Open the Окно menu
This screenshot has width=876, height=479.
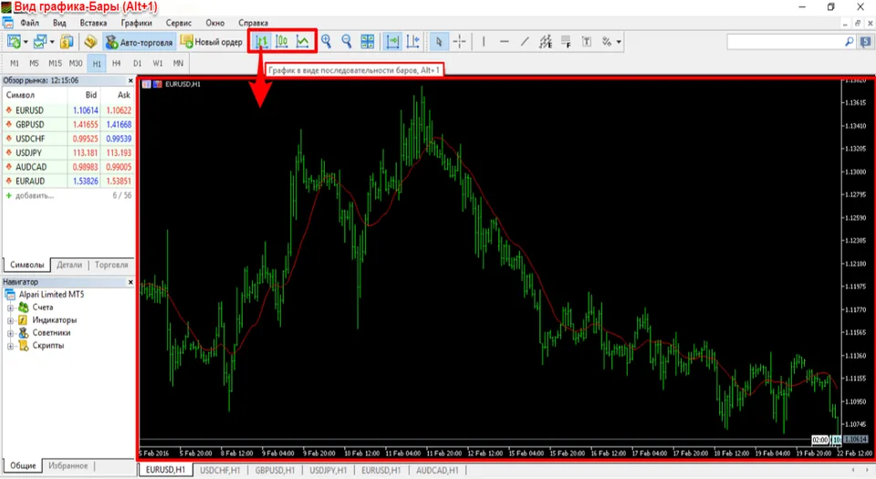(215, 23)
